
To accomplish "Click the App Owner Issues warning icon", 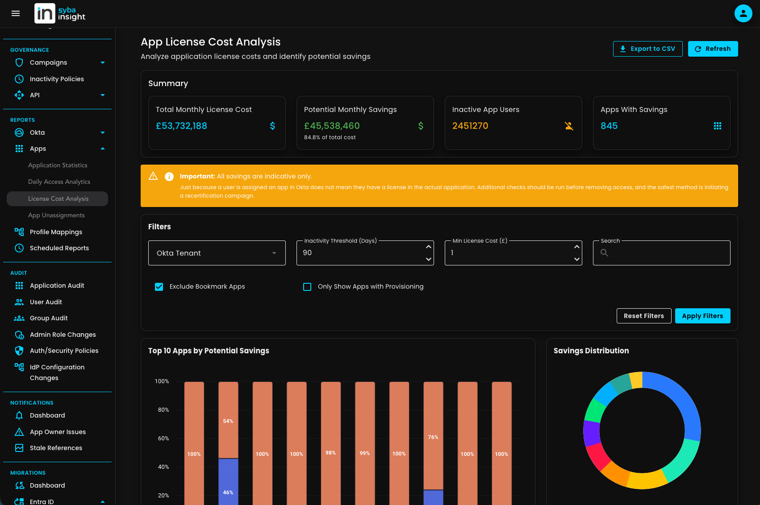I will [x=19, y=432].
